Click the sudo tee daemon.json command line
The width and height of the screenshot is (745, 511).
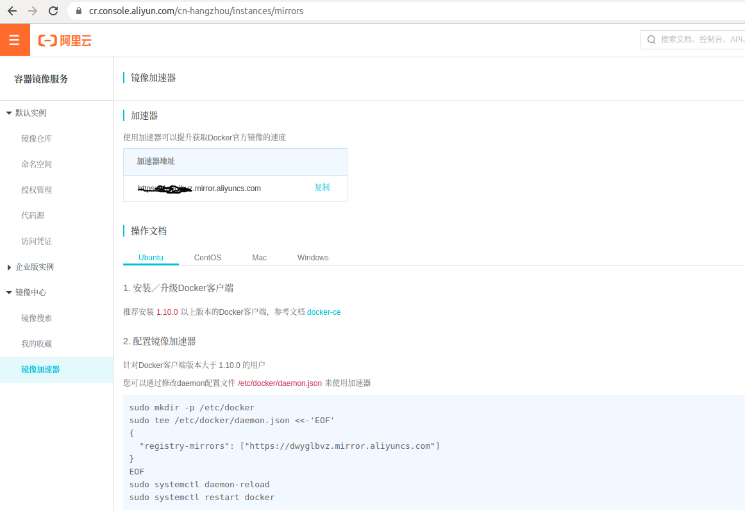click(232, 421)
